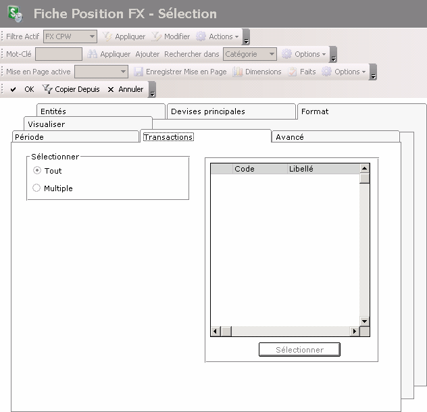
Task: Open Dimensions from the layout toolbar
Action: click(x=238, y=72)
